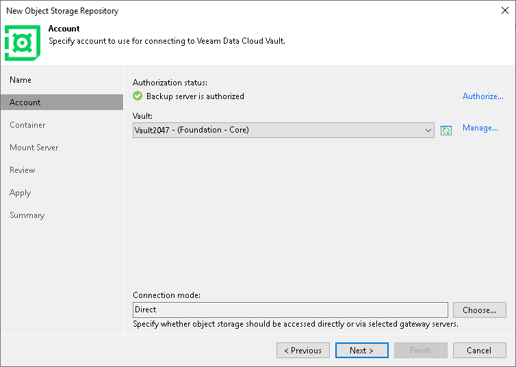Click the green authorized checkmark icon

pyautogui.click(x=138, y=96)
